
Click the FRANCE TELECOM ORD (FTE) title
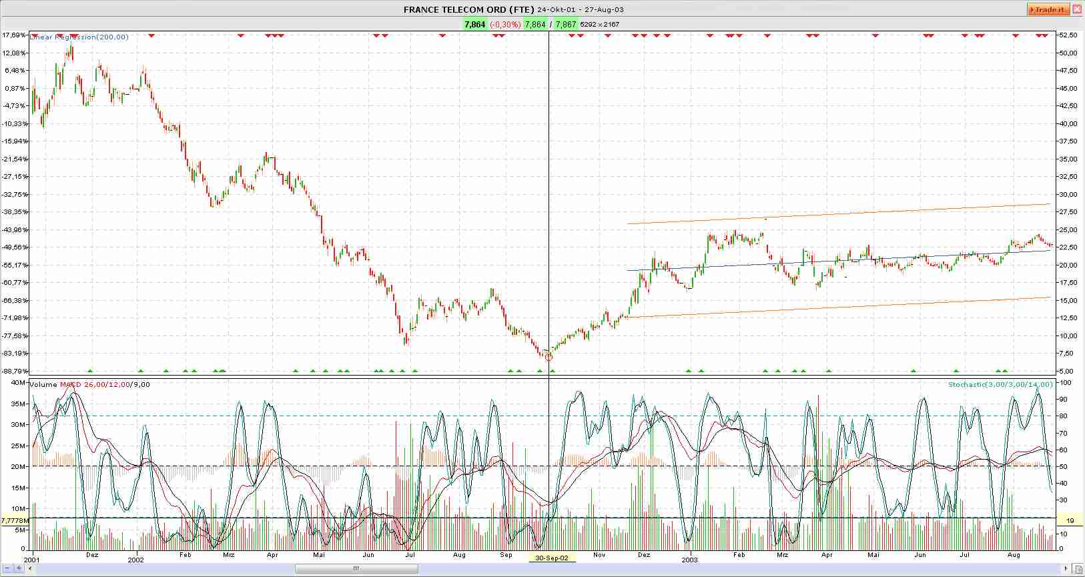click(469, 9)
